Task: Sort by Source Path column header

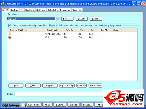Action: 26,30
